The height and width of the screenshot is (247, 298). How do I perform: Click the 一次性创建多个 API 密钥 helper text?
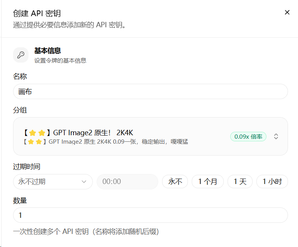(86, 232)
